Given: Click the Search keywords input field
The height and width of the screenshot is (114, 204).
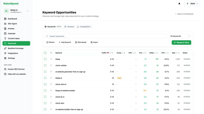Looking at the screenshot, I should (x=106, y=36).
